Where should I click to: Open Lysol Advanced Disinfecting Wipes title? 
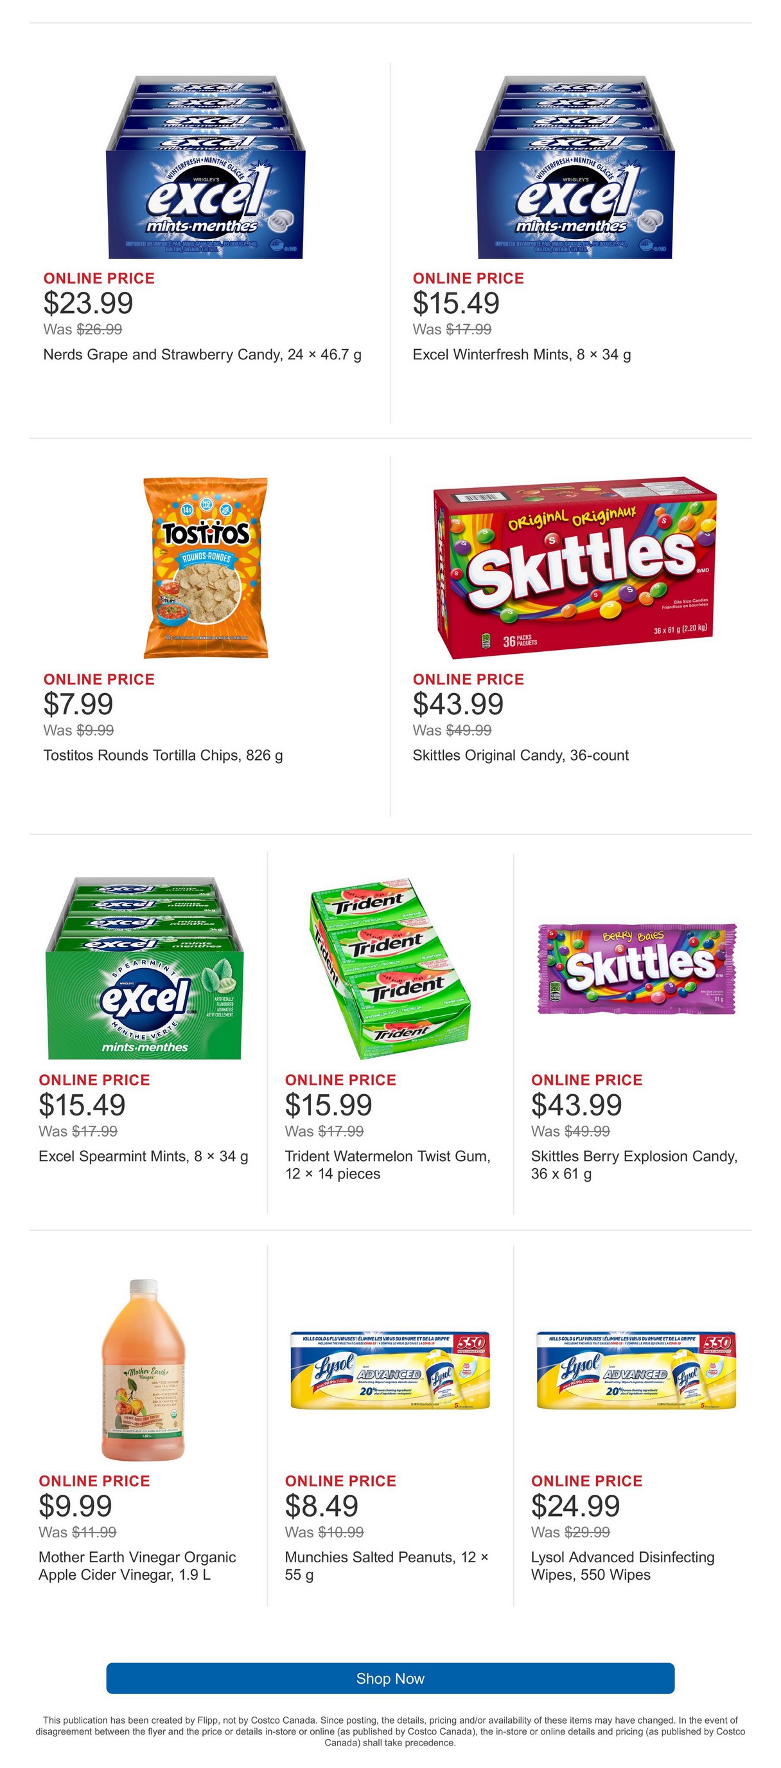[x=622, y=1565]
